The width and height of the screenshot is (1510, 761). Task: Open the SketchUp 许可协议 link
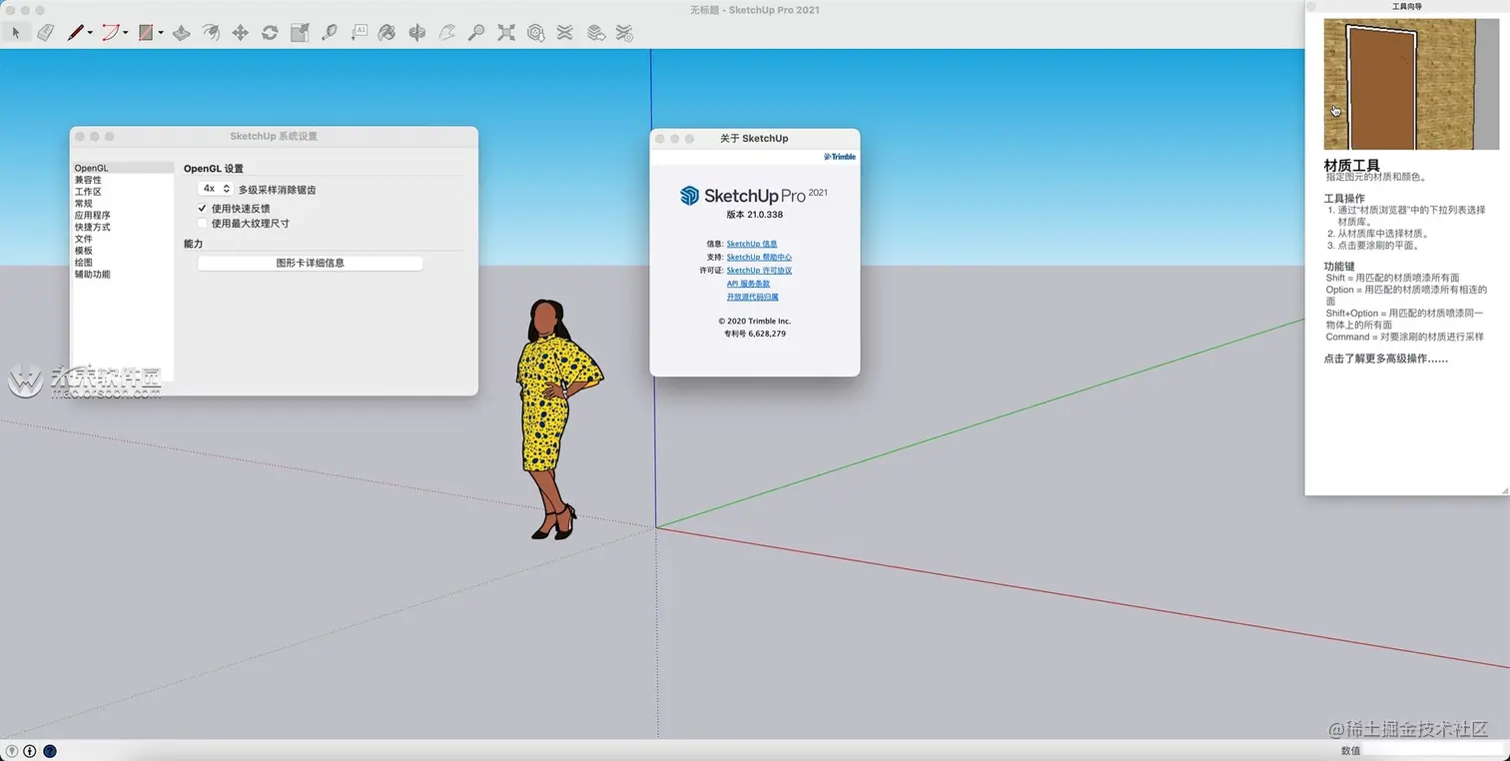759,271
